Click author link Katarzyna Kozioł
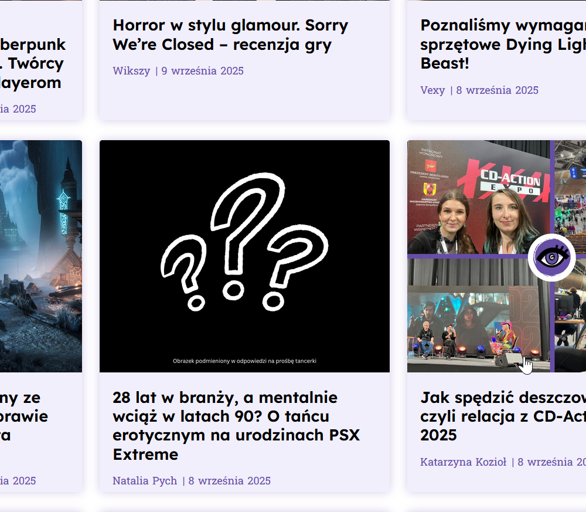The image size is (586, 512). point(464,462)
